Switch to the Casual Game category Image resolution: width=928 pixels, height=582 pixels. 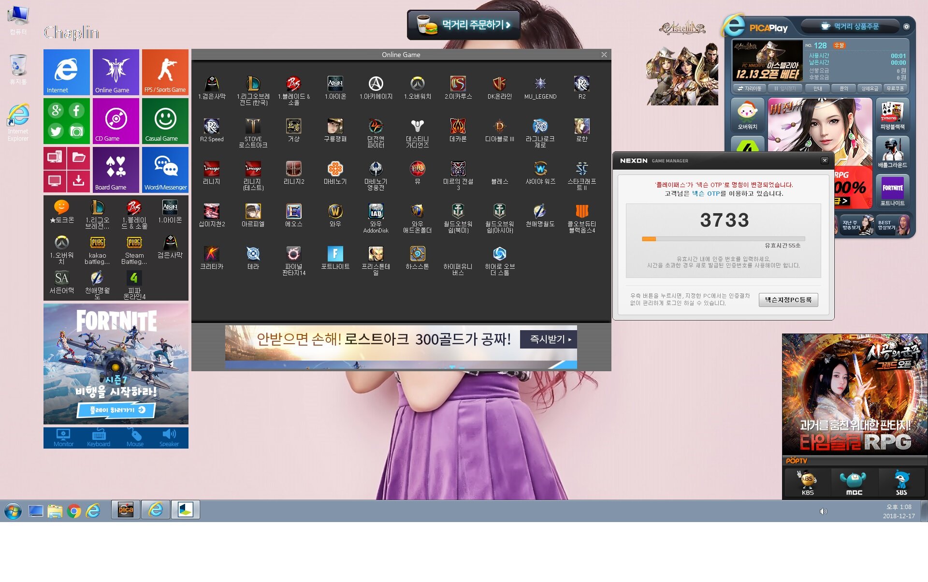click(x=165, y=121)
